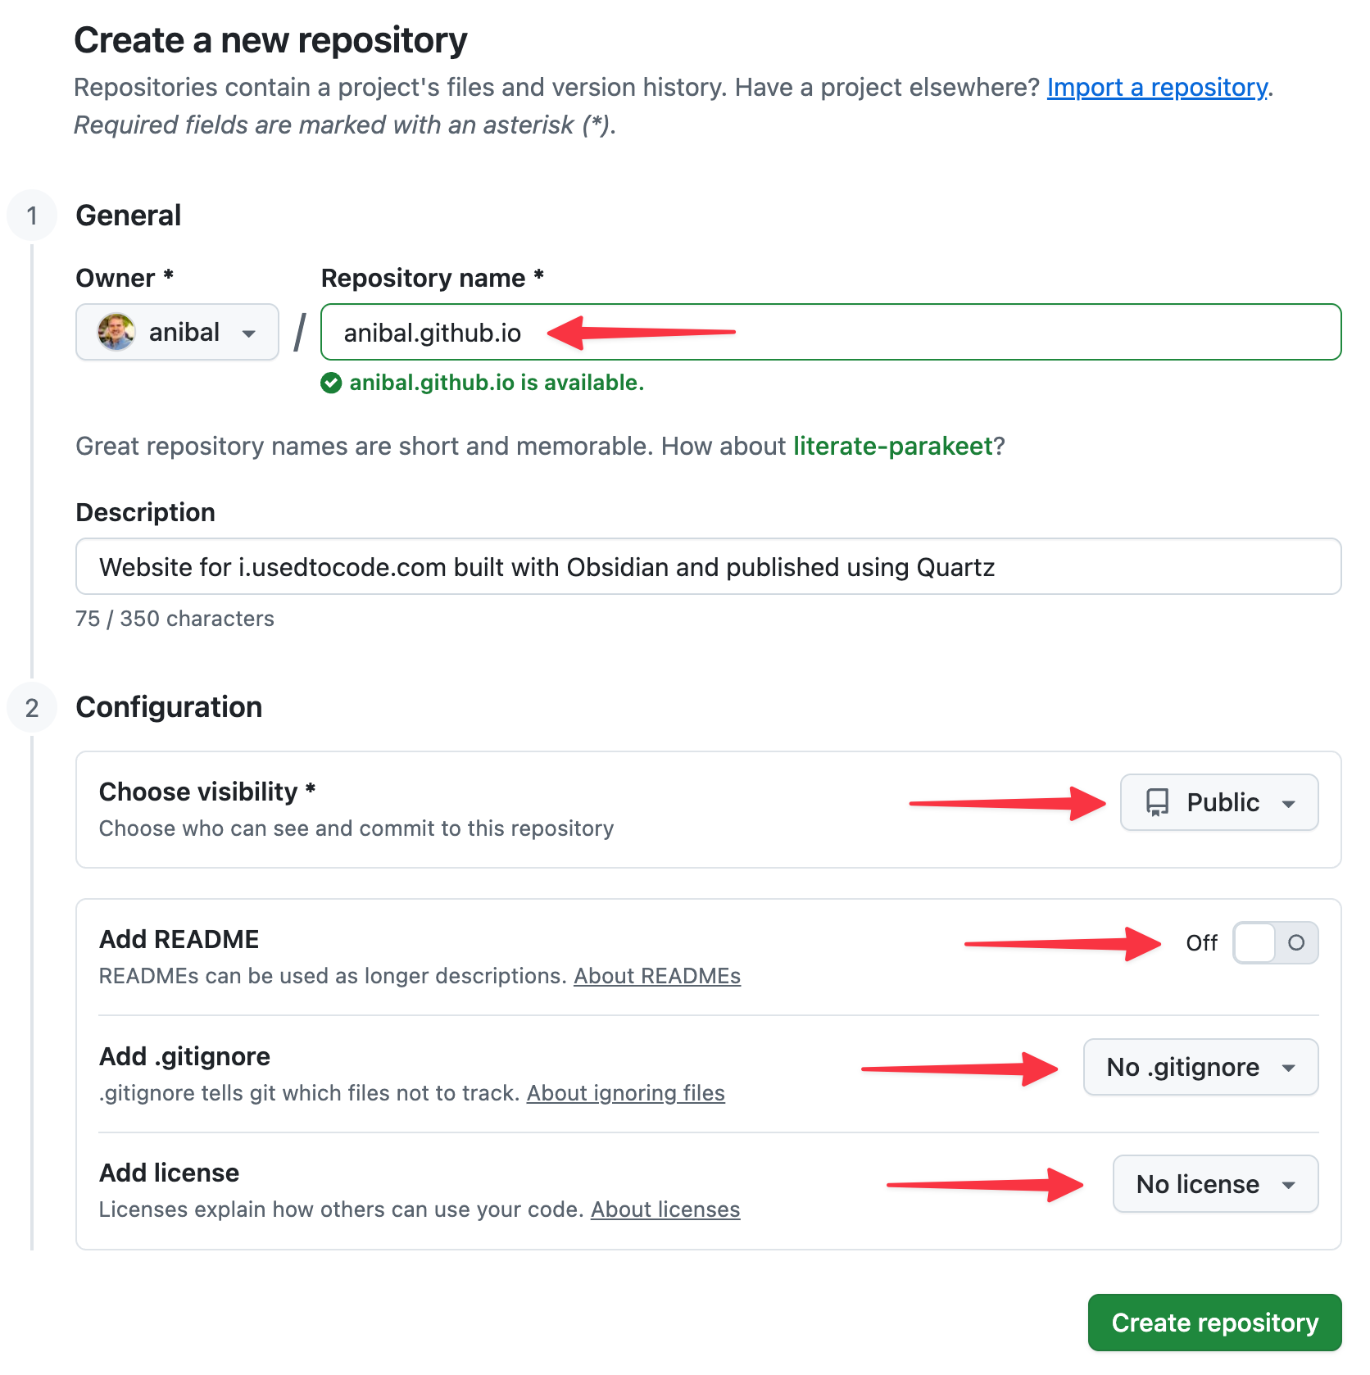Image resolution: width=1370 pixels, height=1375 pixels.
Task: Click the green availability checkmark icon
Action: click(x=331, y=383)
